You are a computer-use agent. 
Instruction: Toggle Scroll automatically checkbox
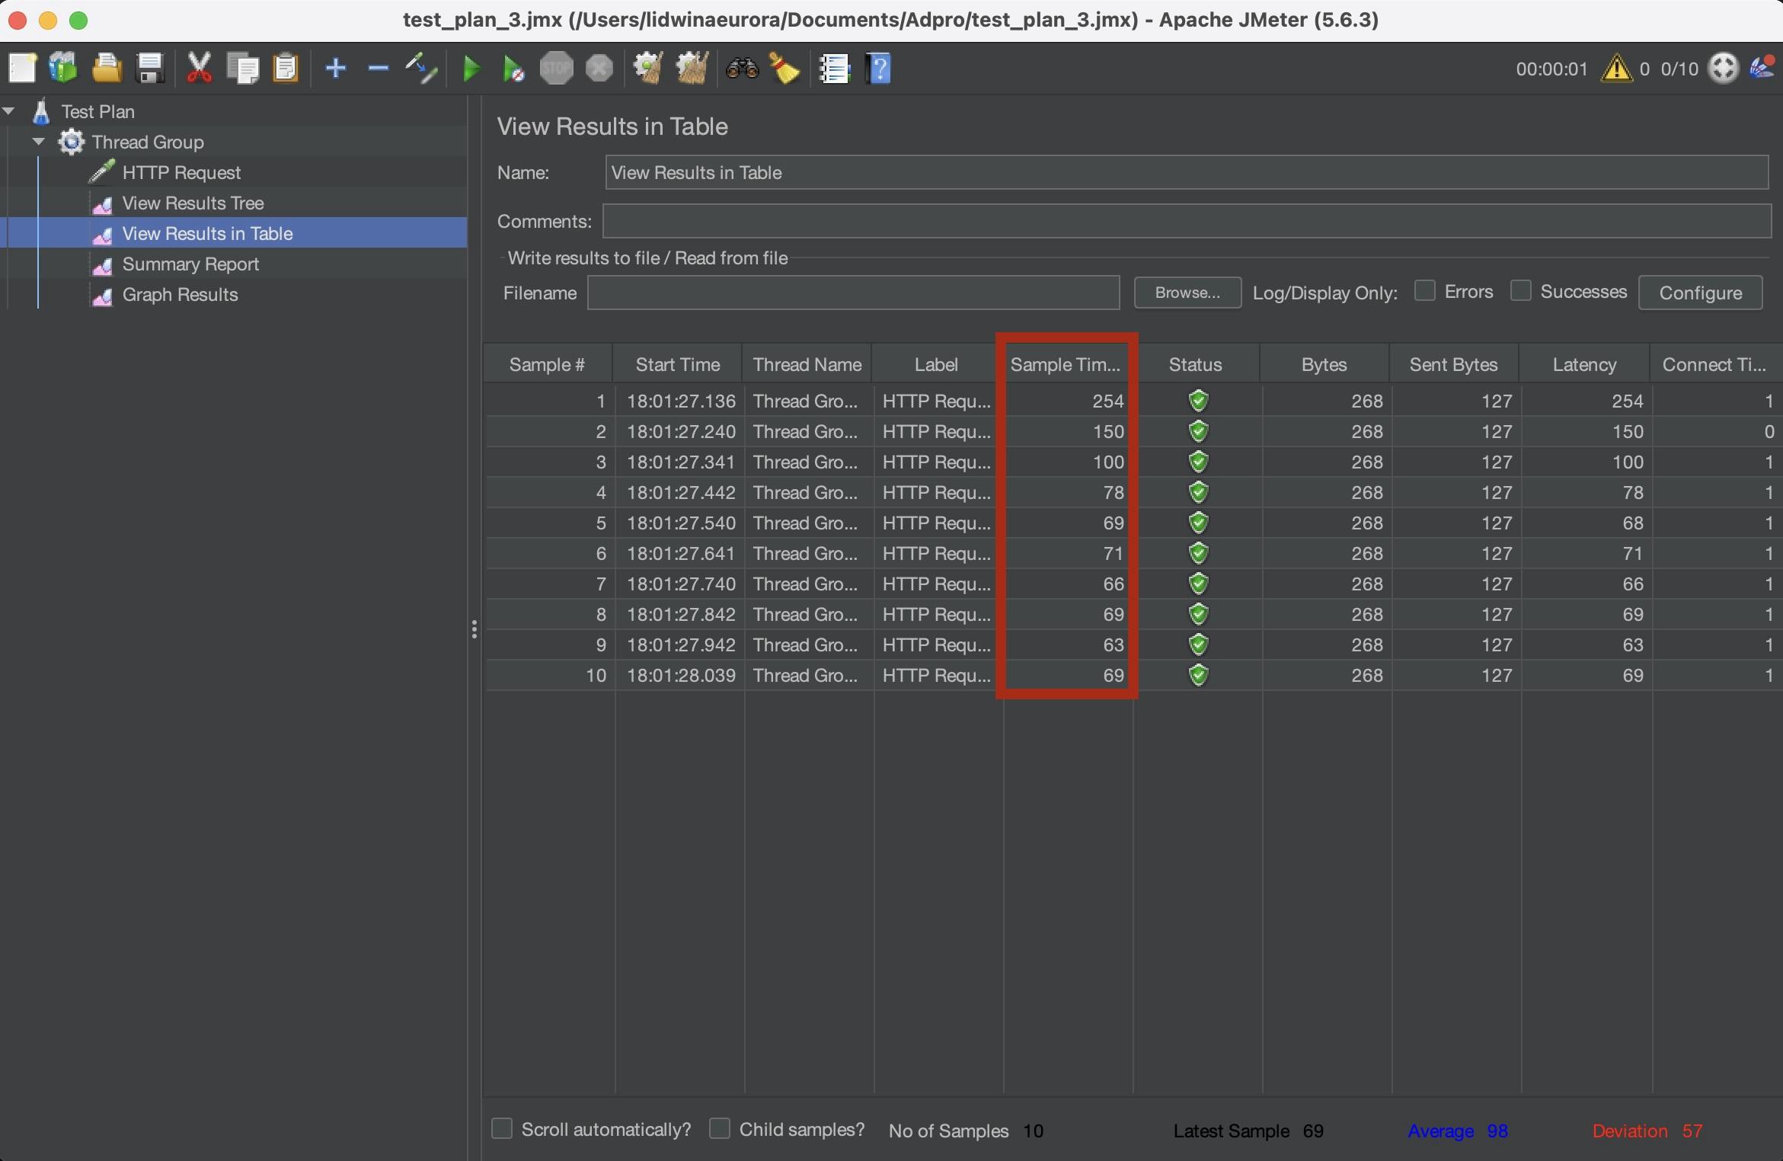[x=502, y=1128]
